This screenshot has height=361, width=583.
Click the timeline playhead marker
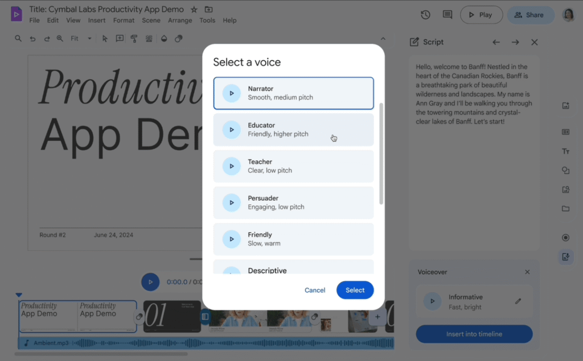pyautogui.click(x=19, y=295)
